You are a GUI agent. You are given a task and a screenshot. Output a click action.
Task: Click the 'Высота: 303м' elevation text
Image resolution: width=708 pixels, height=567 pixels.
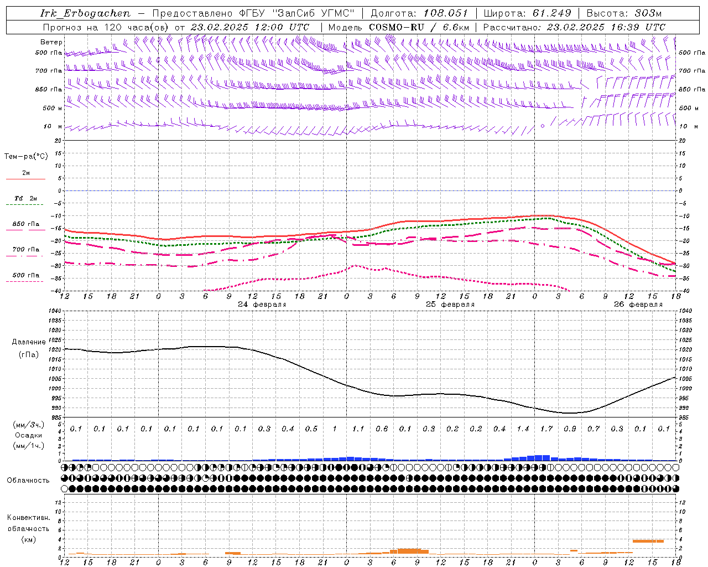click(623, 13)
